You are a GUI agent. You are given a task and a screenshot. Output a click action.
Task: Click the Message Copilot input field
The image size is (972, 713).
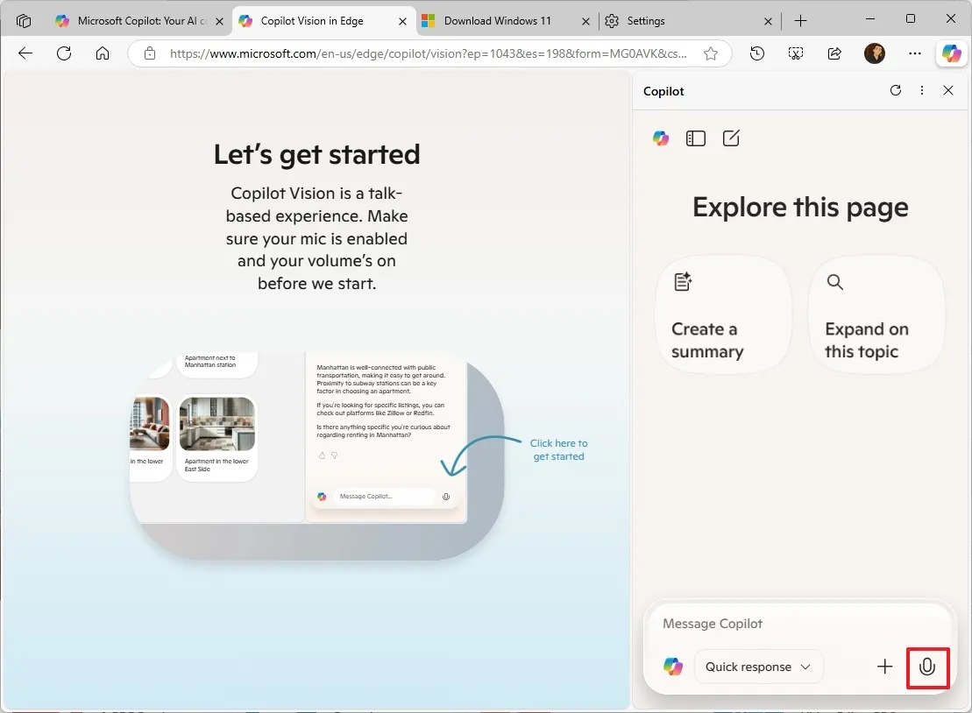[x=771, y=624]
